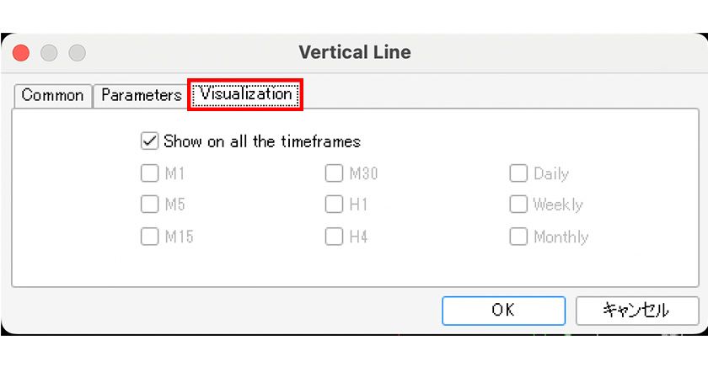This screenshot has width=708, height=367.
Task: Confirm the dialog with OK
Action: pos(503,310)
